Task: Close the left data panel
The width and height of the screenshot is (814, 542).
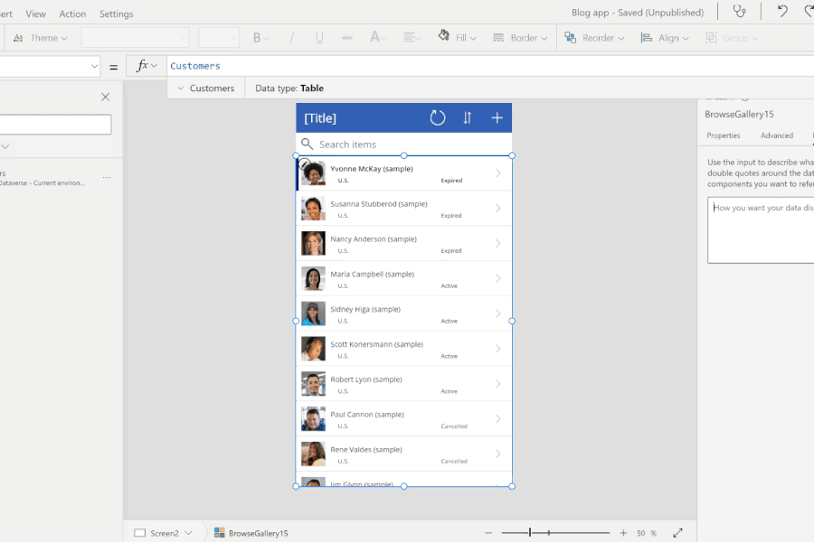Action: click(x=105, y=97)
